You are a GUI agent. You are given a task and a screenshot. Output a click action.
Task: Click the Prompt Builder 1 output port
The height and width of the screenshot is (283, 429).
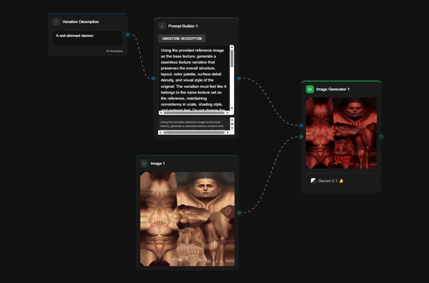pos(239,79)
